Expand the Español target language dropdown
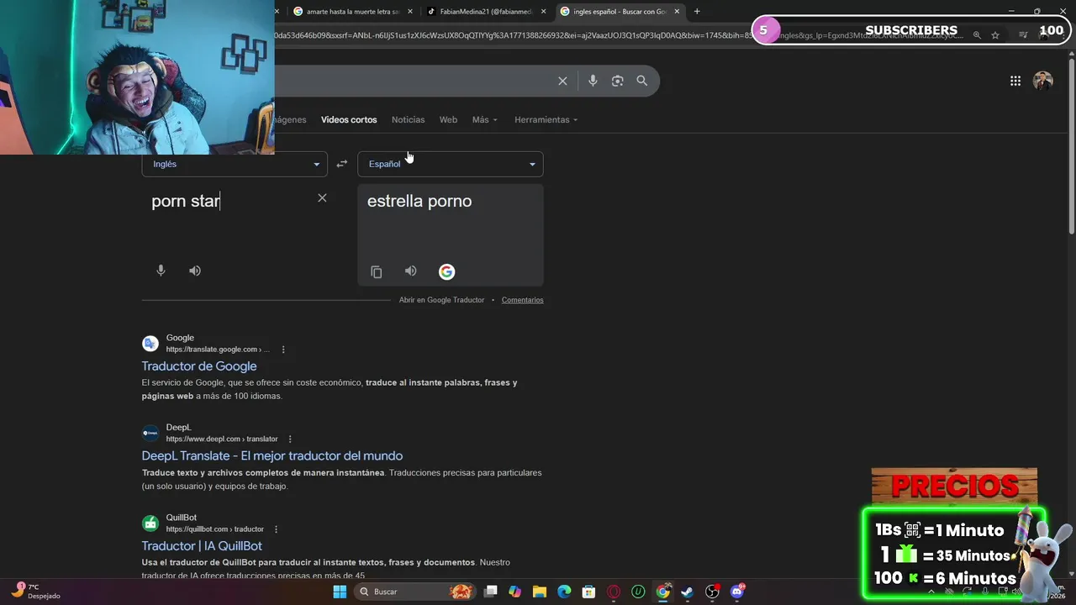The height and width of the screenshot is (605, 1076). click(x=451, y=164)
